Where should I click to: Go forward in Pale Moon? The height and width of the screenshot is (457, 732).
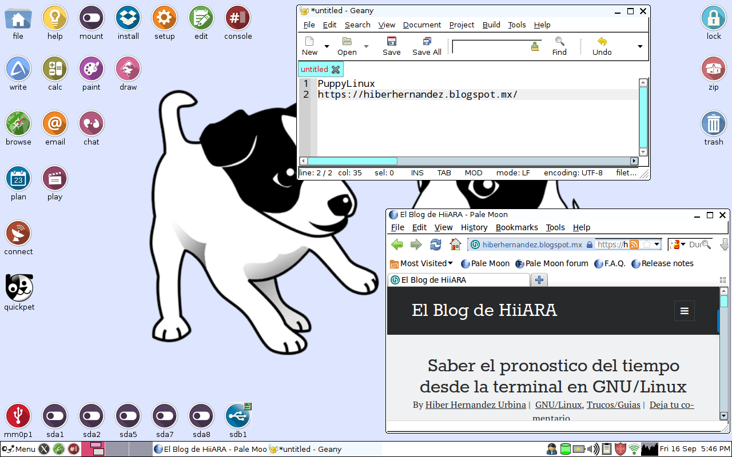click(x=416, y=244)
